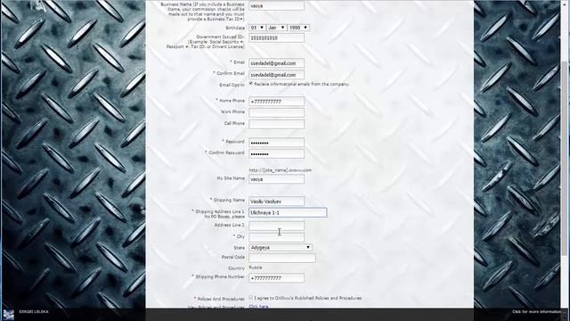This screenshot has height=321, width=570.
Task: Click the Confirm Password field
Action: pos(276,153)
